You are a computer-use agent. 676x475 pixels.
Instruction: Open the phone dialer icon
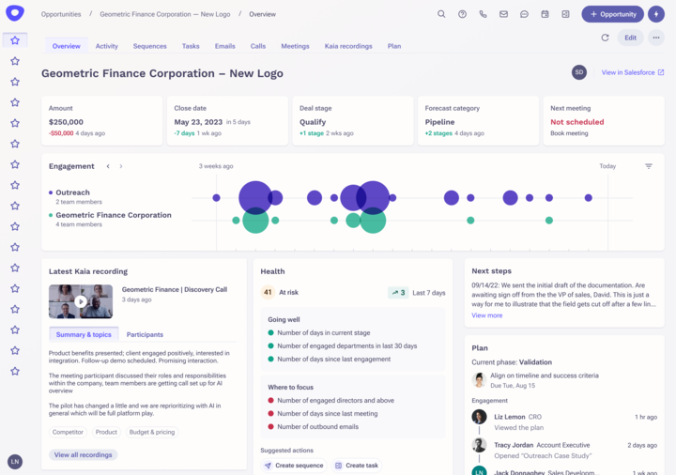(x=483, y=14)
